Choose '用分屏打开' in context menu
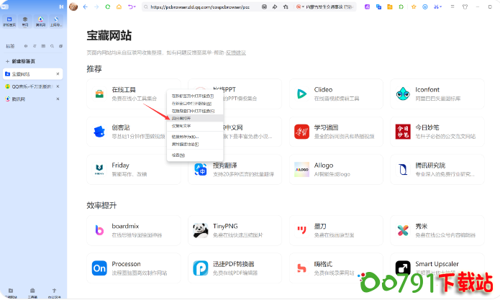The image size is (500, 300). (183, 118)
